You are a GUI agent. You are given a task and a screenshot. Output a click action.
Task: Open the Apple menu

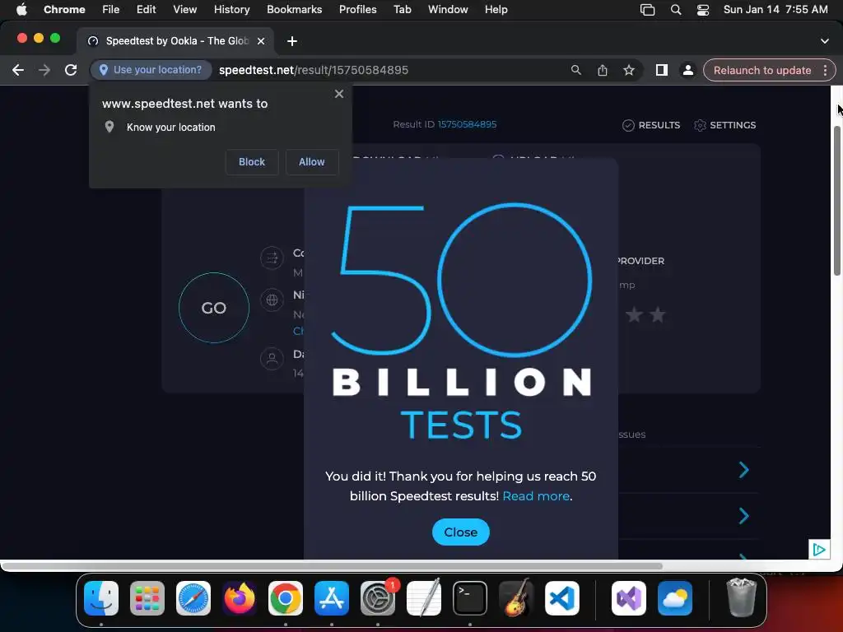click(21, 10)
